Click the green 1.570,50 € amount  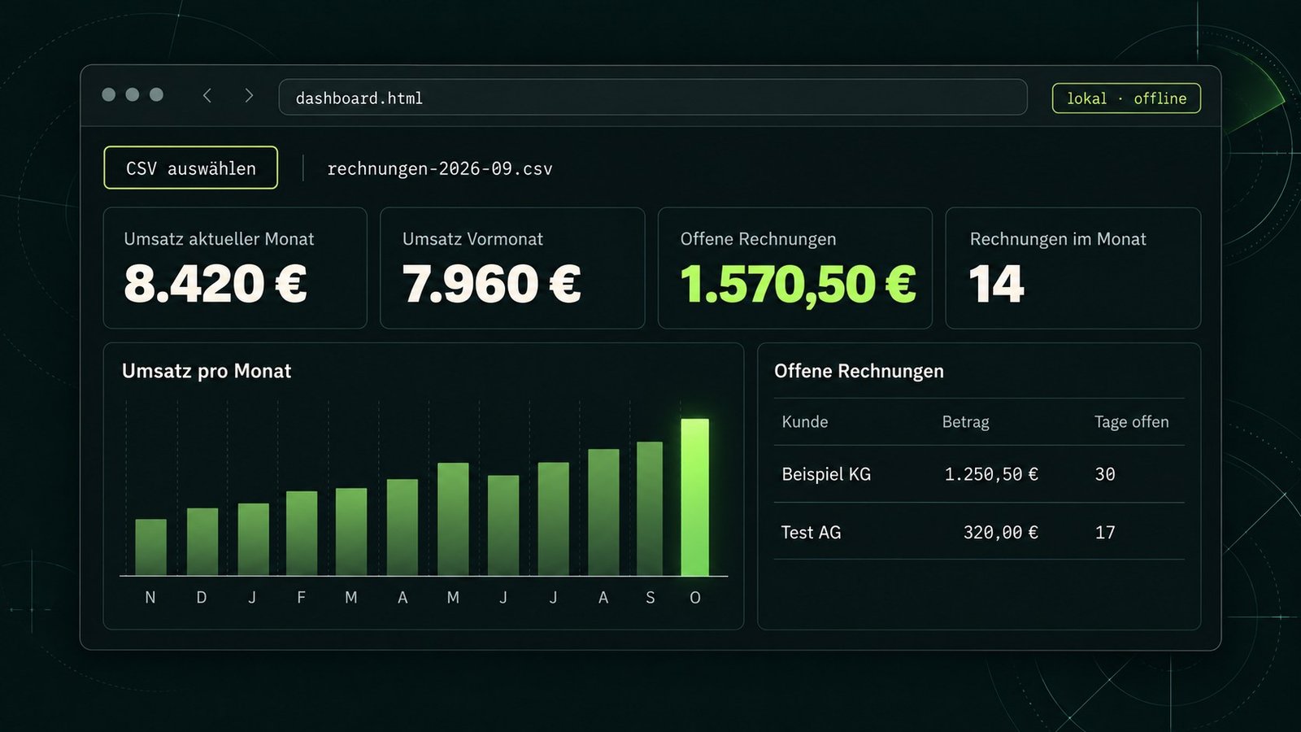(798, 285)
